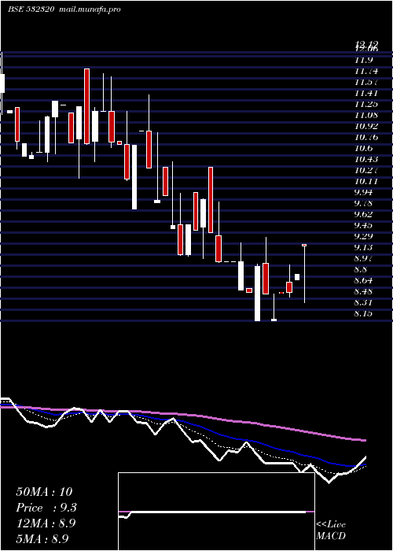Click the 8.15 price axis label
This screenshot has width=393, height=551.
click(x=365, y=313)
